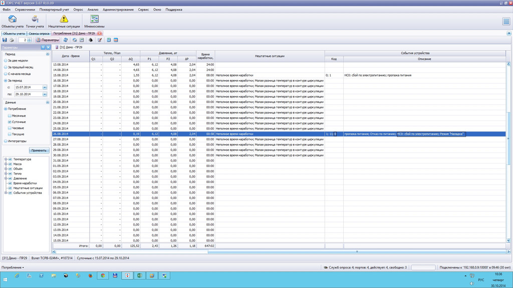
Task: Collapse the Период section
Action: click(48, 54)
